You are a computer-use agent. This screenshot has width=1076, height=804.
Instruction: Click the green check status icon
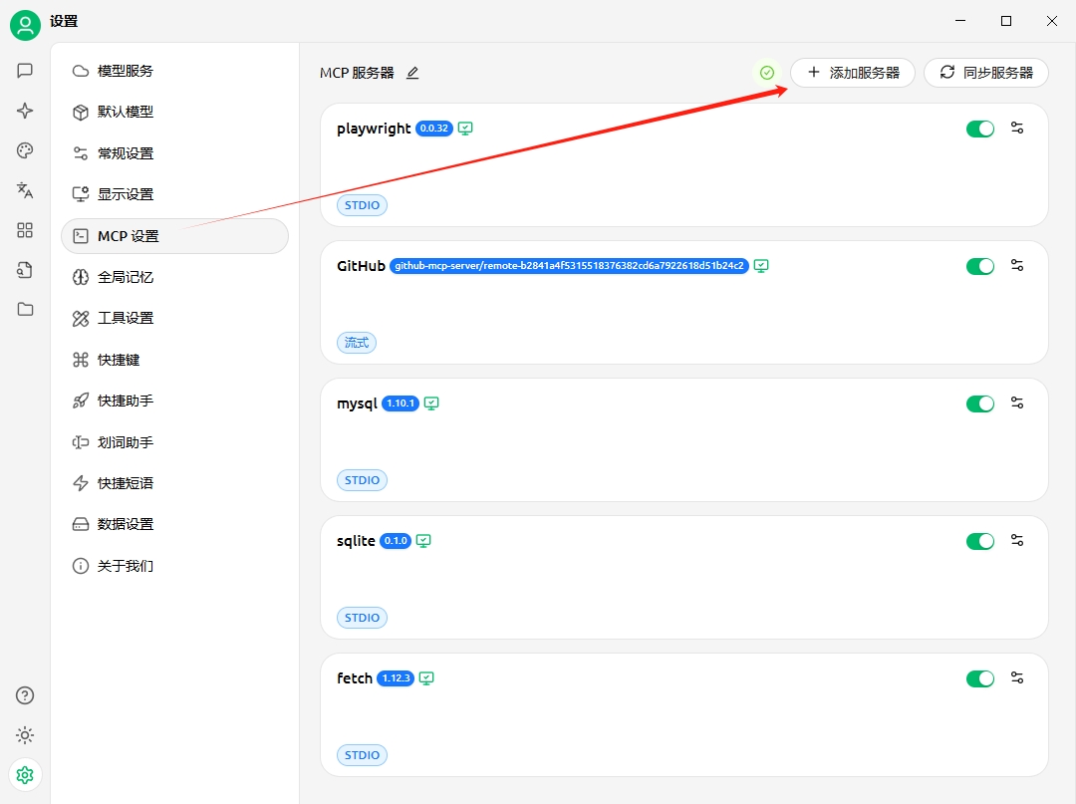(x=767, y=73)
